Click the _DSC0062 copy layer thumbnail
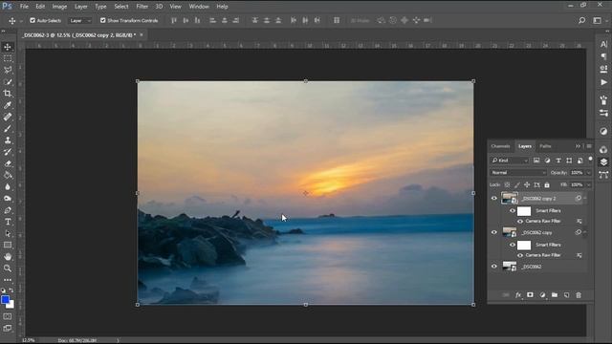The width and height of the screenshot is (612, 344). pyautogui.click(x=510, y=232)
